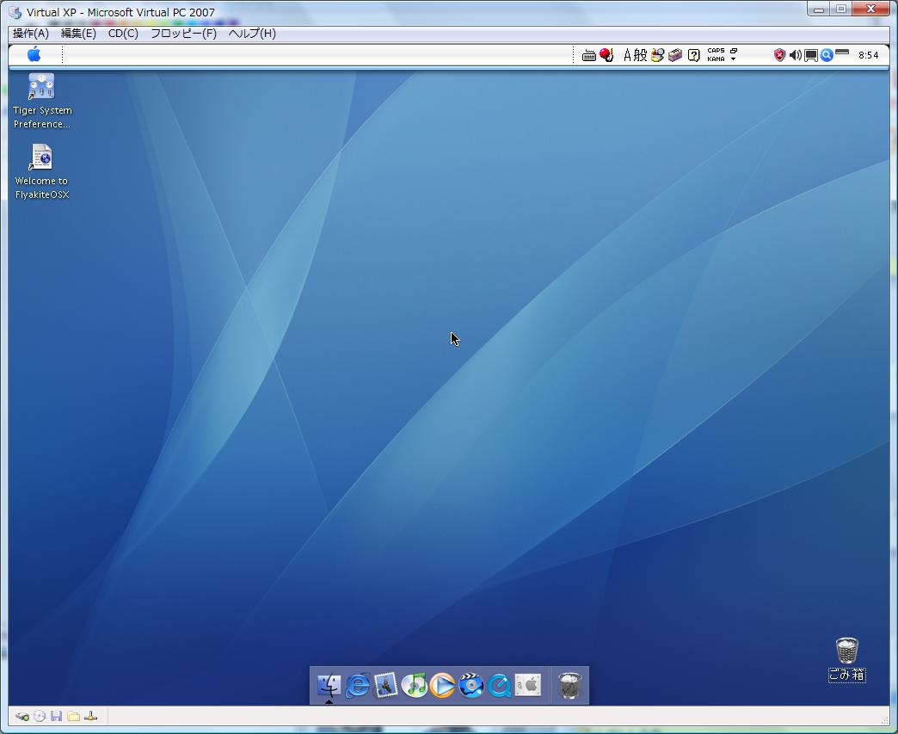Select Tiger System Preferences desktop shortcut
This screenshot has width=898, height=734.
pyautogui.click(x=41, y=87)
